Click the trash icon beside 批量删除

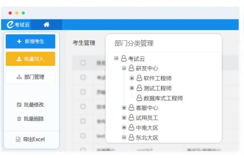point(19,119)
